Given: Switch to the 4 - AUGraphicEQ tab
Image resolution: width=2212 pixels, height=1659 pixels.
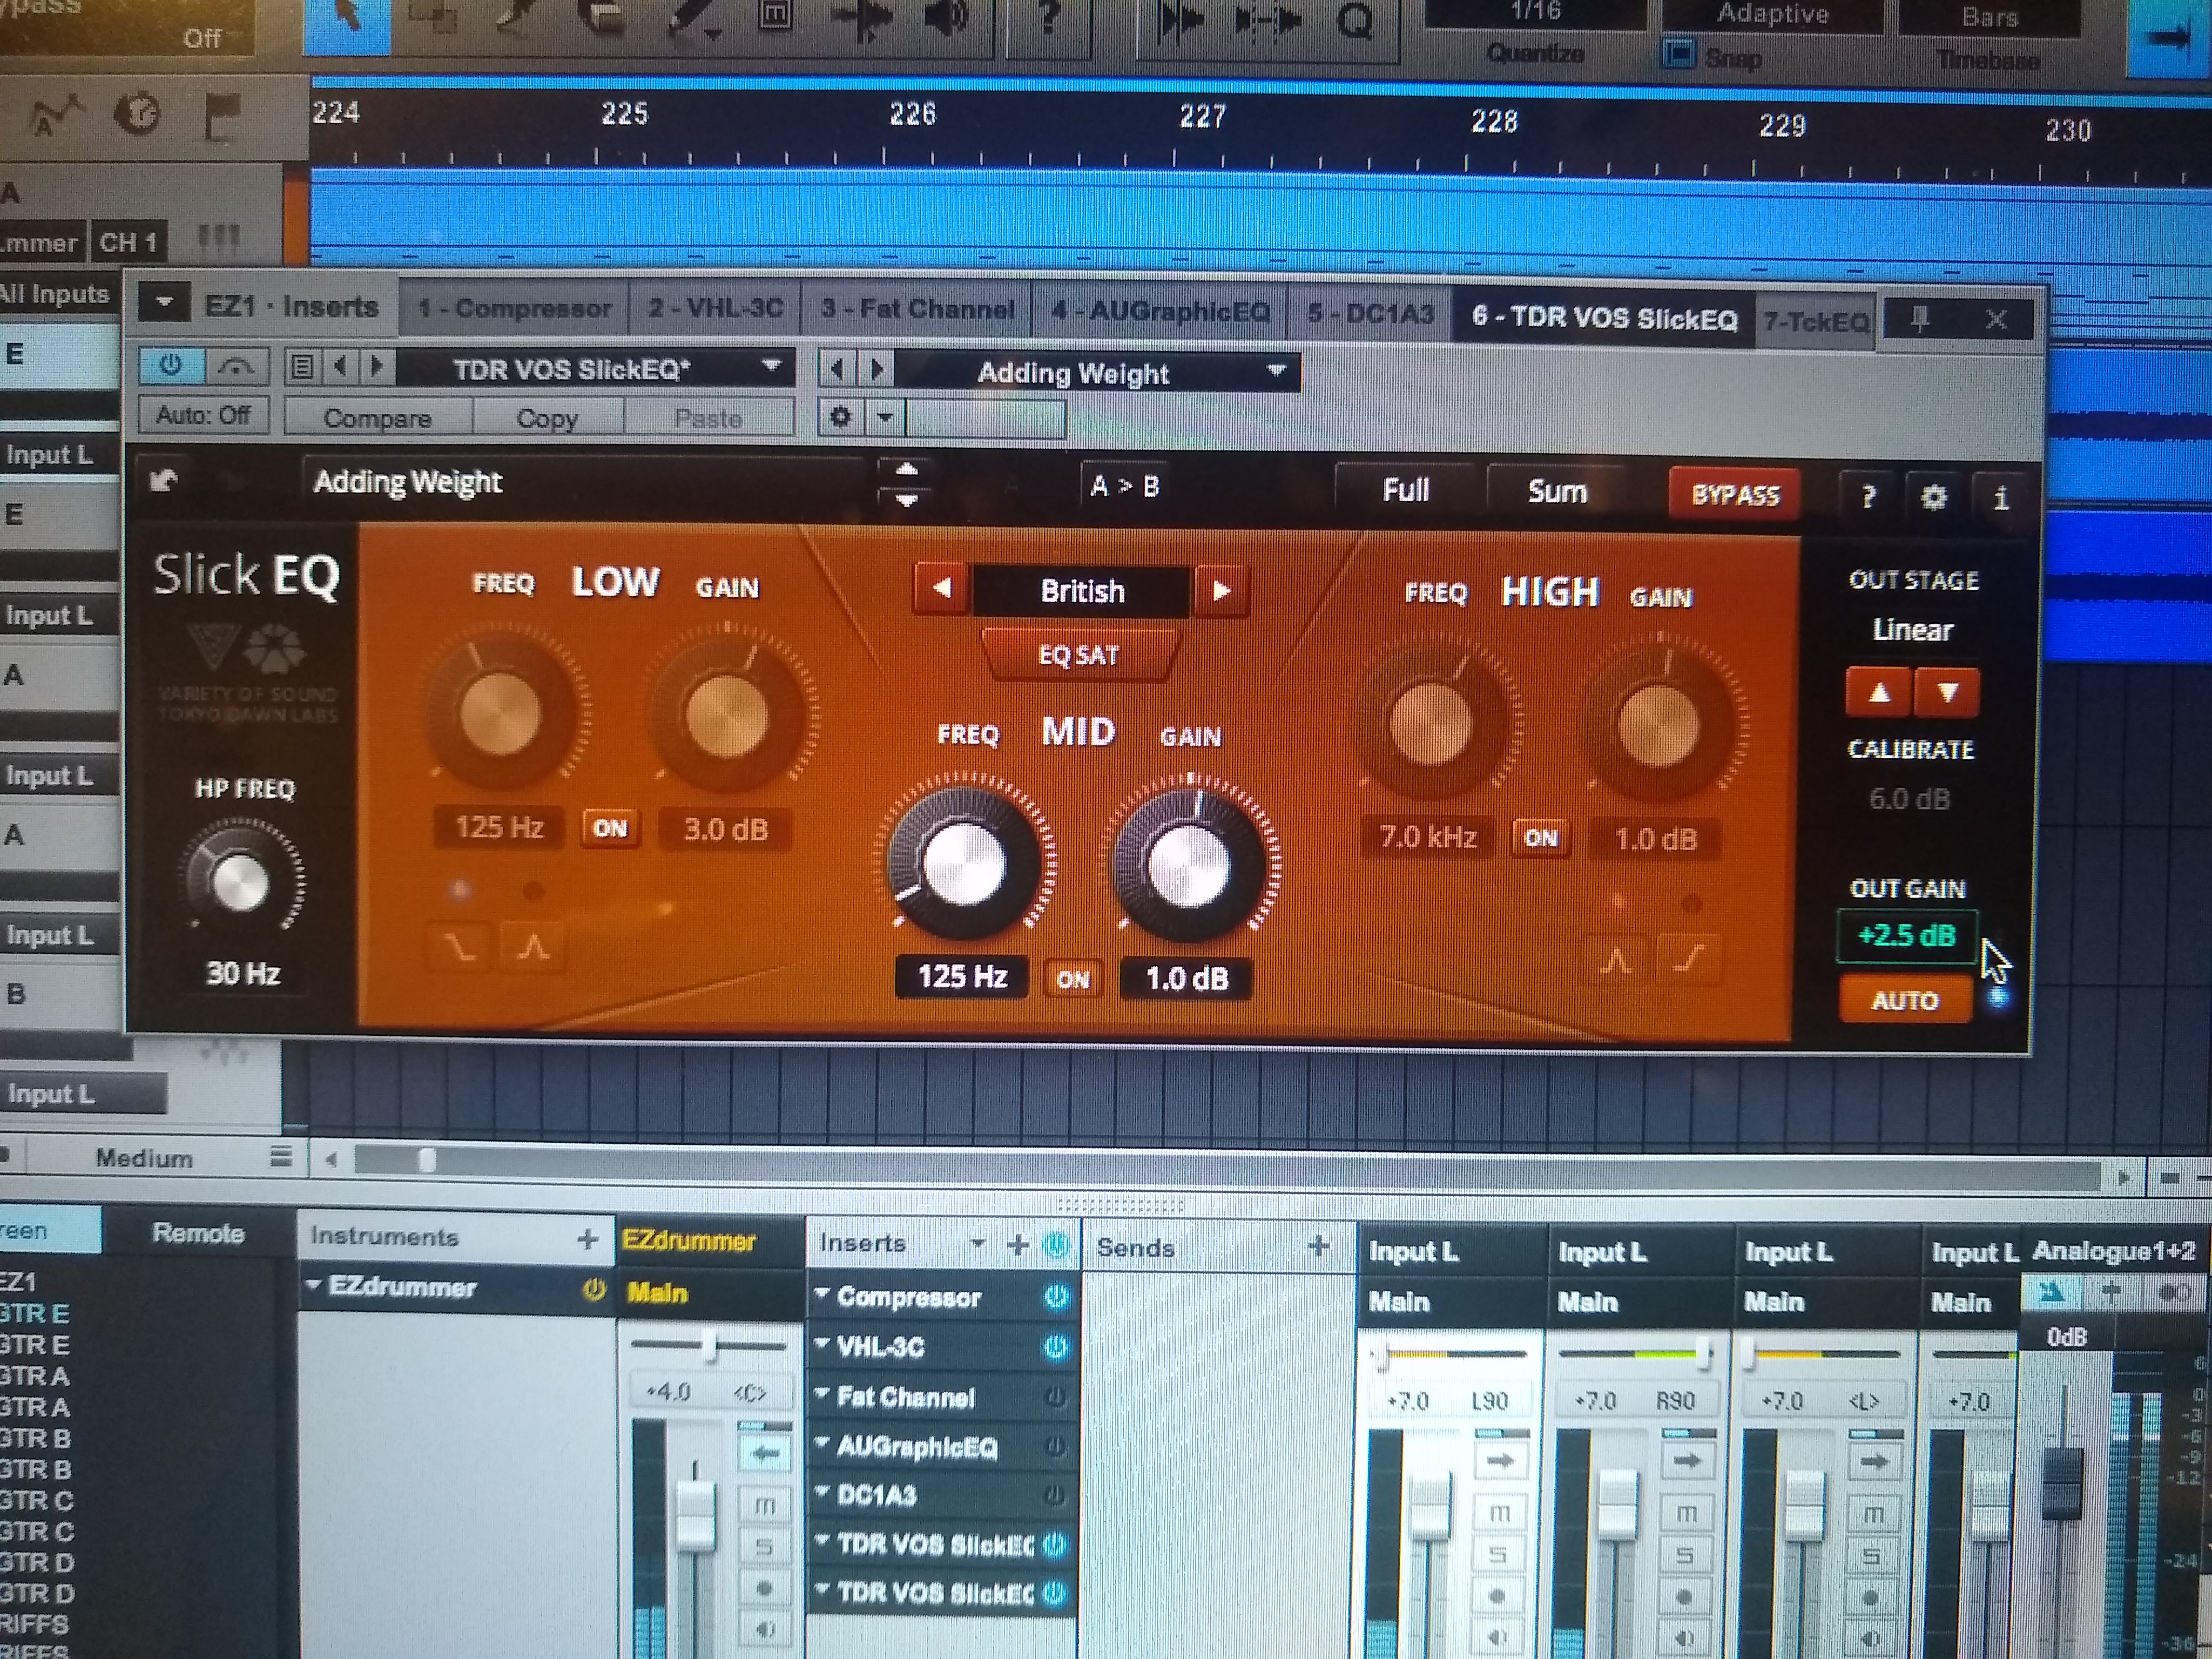Looking at the screenshot, I should coord(1160,312).
